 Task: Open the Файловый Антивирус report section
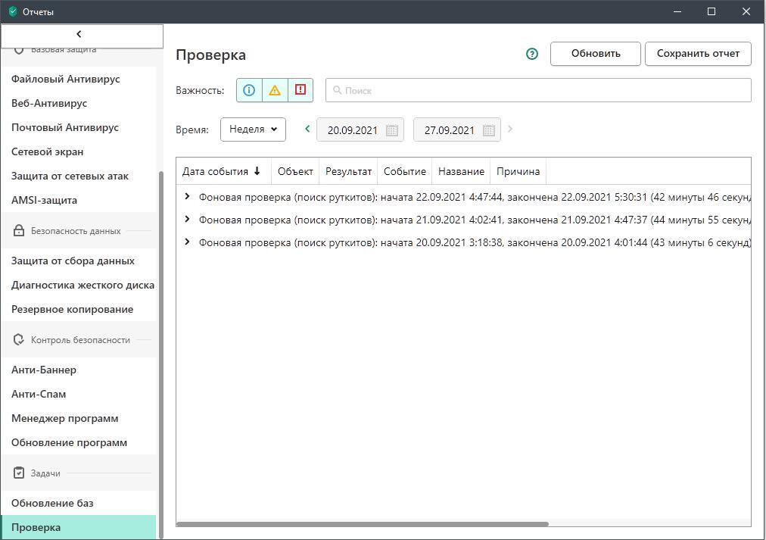pos(66,79)
